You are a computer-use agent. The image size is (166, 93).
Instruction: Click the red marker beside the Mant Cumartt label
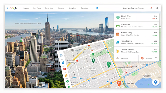77,61
